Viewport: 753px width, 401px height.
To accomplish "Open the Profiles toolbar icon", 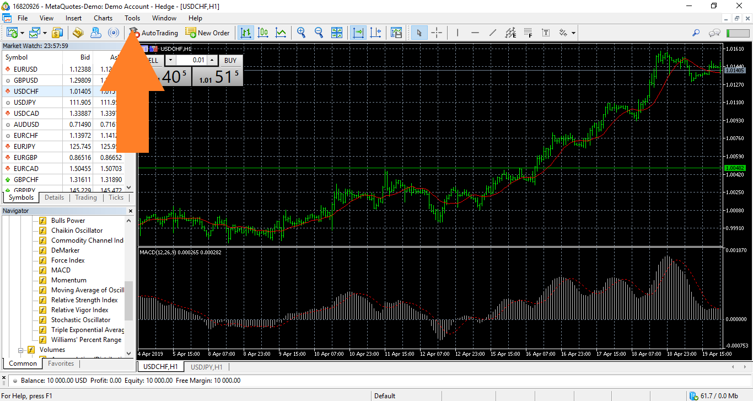I will click(35, 33).
